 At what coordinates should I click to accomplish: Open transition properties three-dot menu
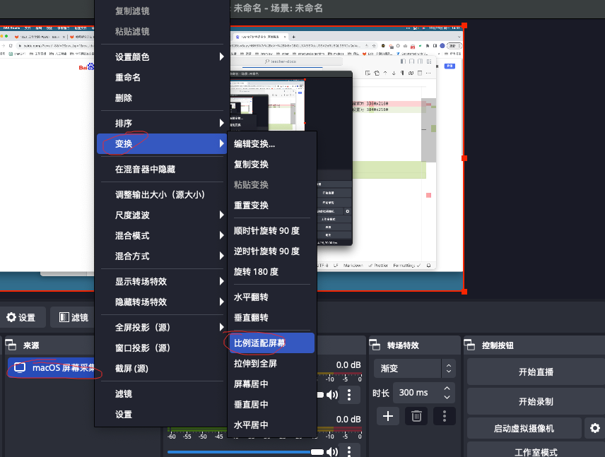444,416
